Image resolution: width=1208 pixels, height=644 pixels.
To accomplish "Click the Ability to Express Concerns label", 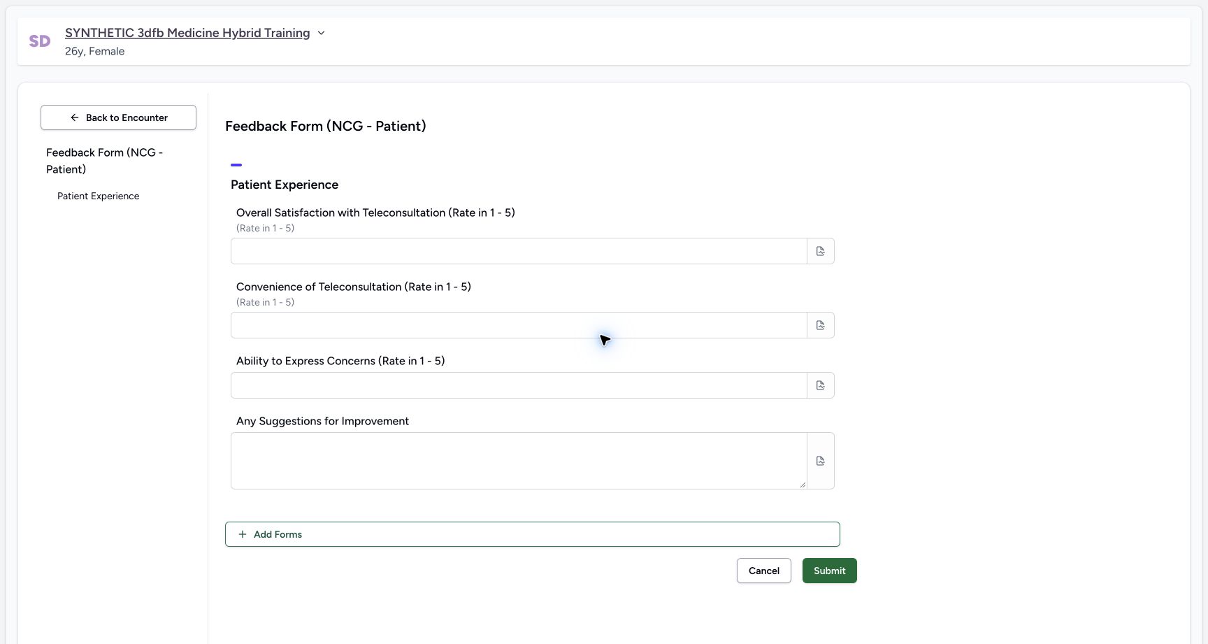I will [340, 361].
